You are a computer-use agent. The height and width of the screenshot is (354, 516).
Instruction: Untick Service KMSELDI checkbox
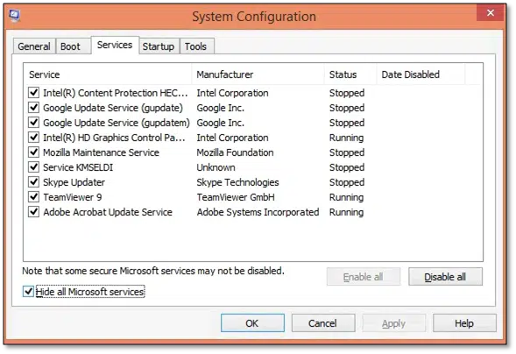(33, 166)
